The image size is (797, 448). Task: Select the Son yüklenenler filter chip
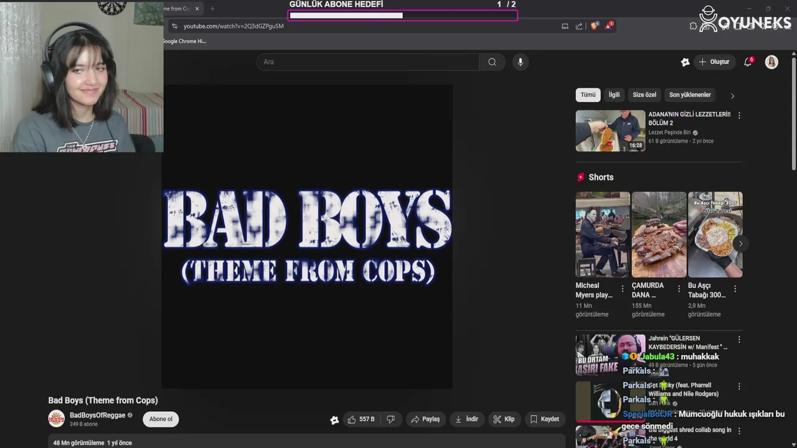pos(690,95)
